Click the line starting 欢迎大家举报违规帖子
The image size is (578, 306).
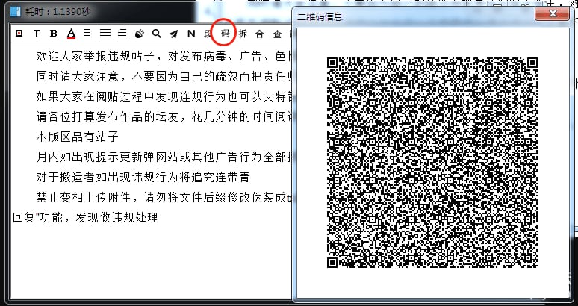click(164, 56)
